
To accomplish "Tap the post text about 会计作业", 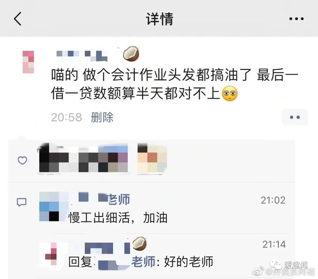I will (x=174, y=84).
